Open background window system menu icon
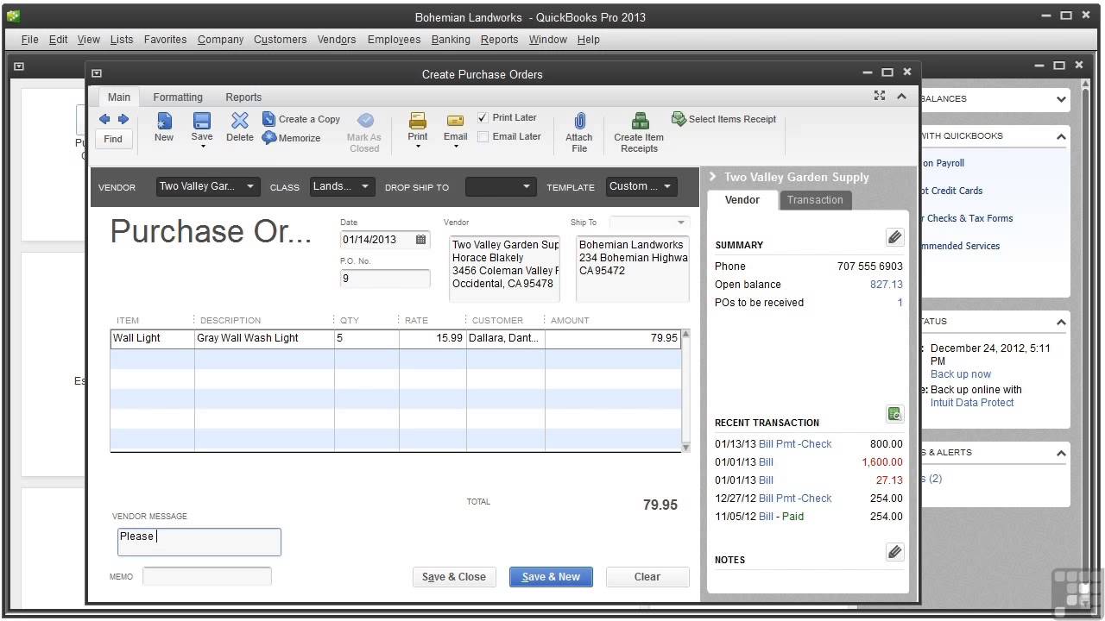1105x621 pixels. 19,66
